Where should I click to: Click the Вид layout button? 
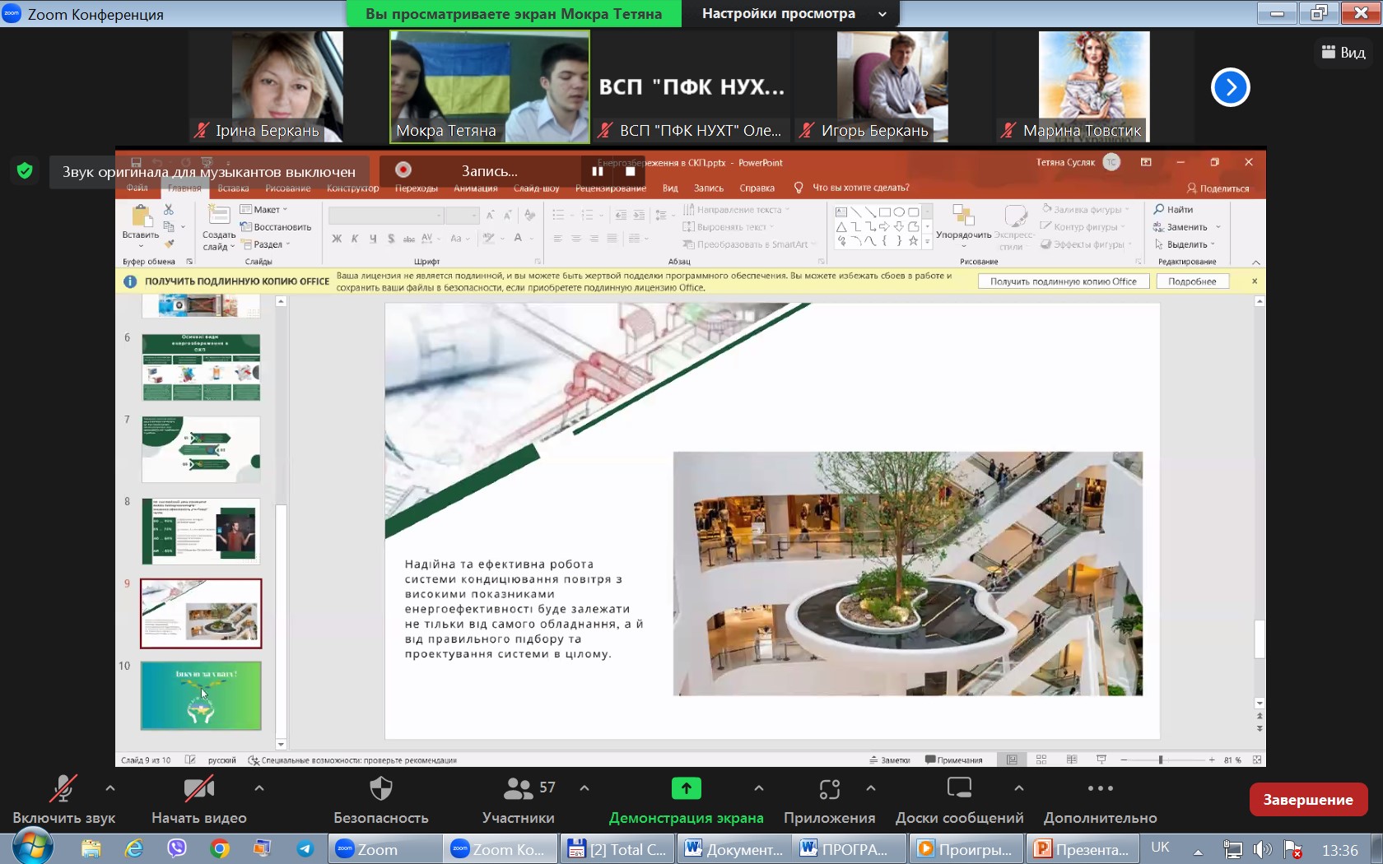coord(1343,52)
